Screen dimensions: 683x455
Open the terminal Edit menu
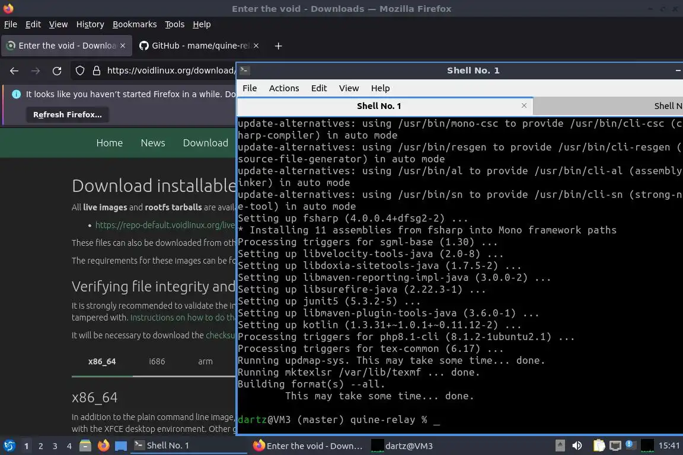click(319, 88)
